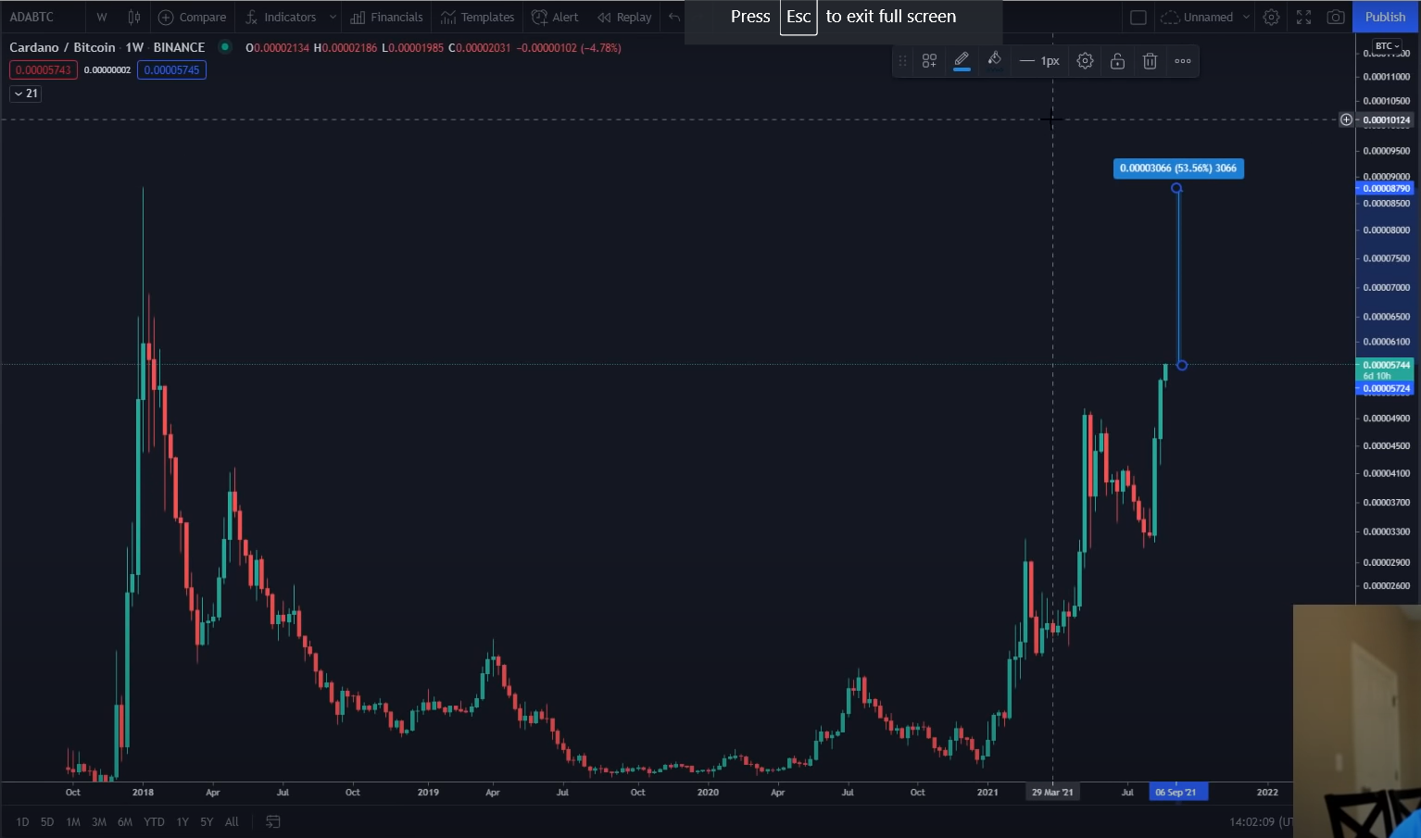1421x838 pixels.
Task: Select the 1Y date range
Action: (182, 822)
